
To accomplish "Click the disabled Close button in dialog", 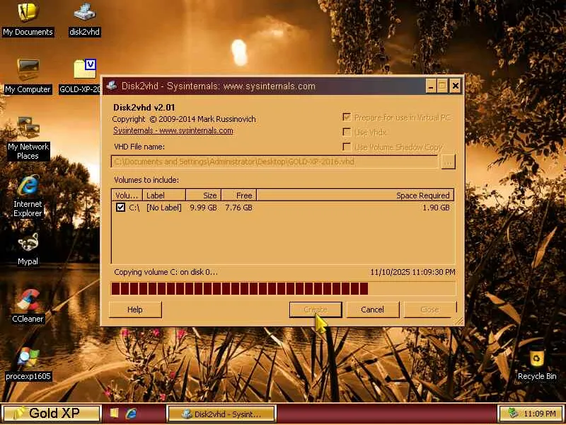I will pyautogui.click(x=429, y=310).
